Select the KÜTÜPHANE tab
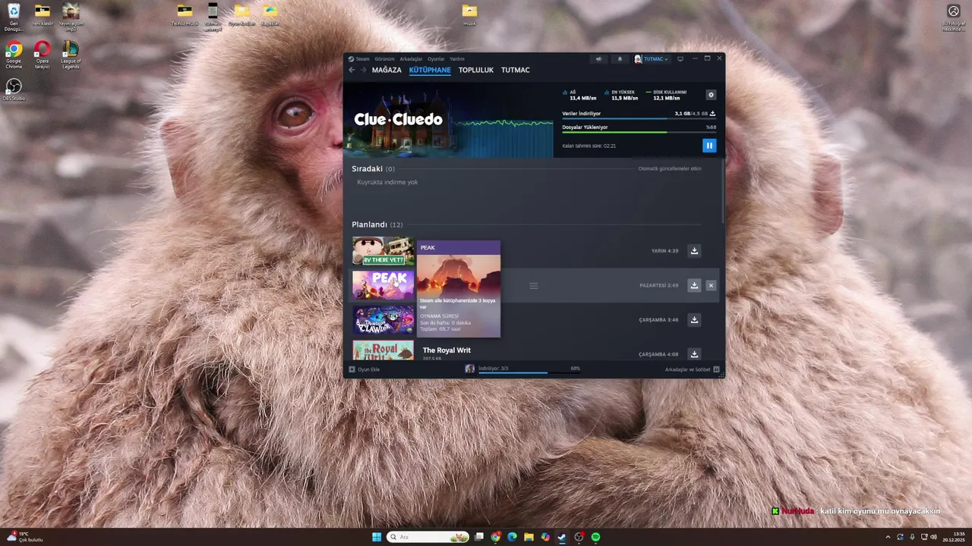Image resolution: width=972 pixels, height=546 pixels. pos(430,70)
